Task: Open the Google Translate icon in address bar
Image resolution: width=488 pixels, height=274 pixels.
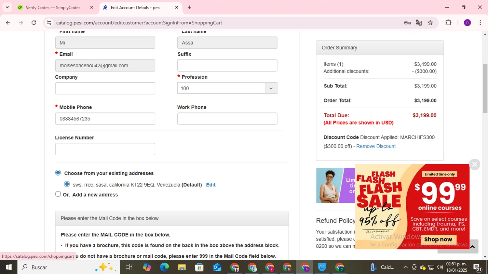Action: tap(419, 23)
